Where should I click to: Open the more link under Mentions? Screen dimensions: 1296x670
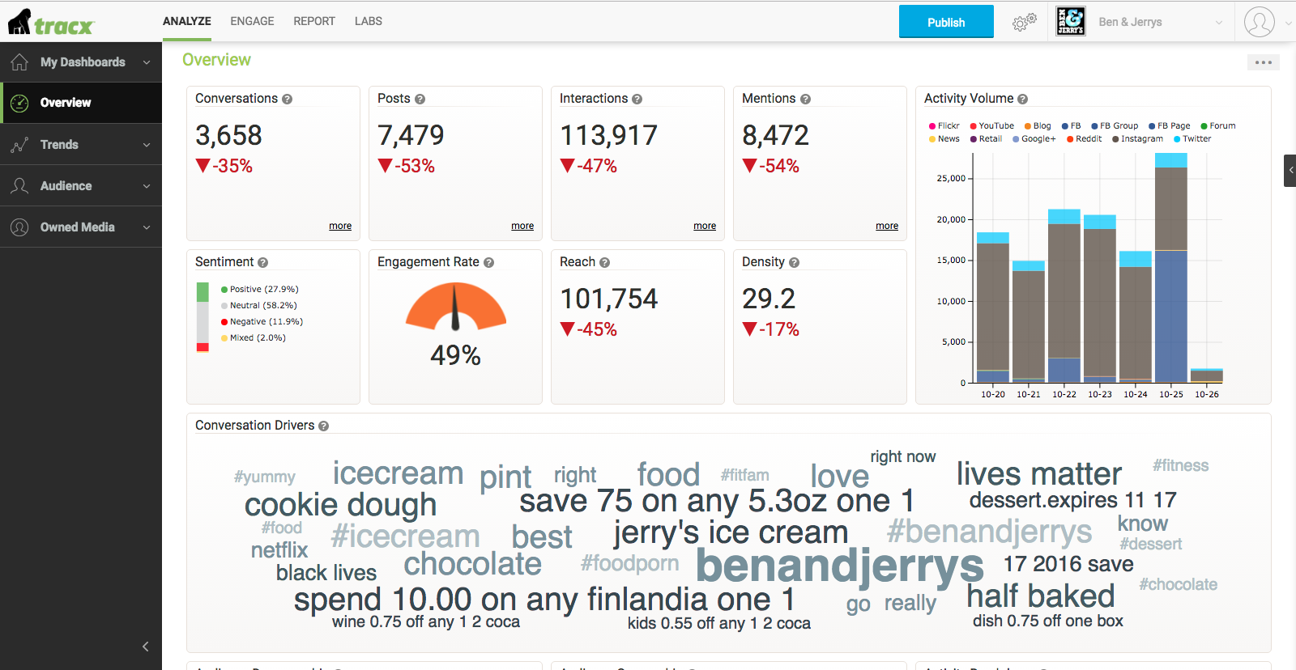pos(887,226)
